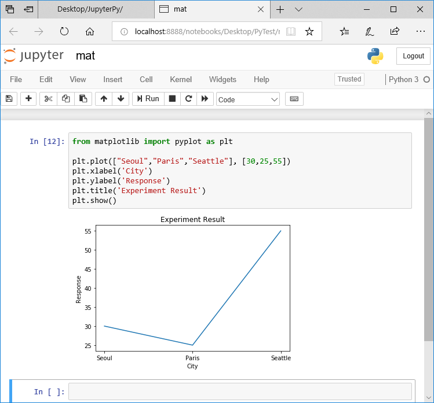Click the Seoul label on the x-axis
Viewport: 434px width, 403px height.
coord(104,358)
